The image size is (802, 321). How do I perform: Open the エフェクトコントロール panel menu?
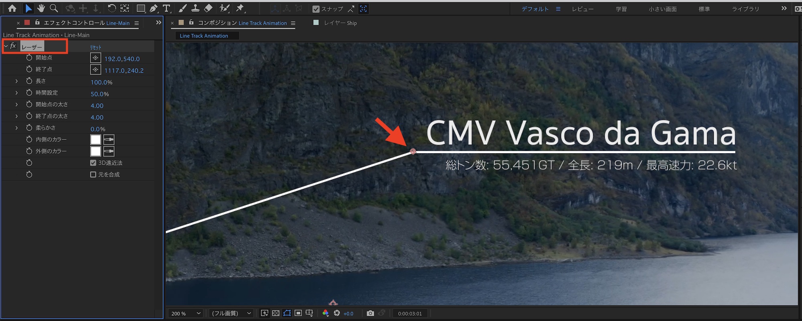tap(136, 23)
